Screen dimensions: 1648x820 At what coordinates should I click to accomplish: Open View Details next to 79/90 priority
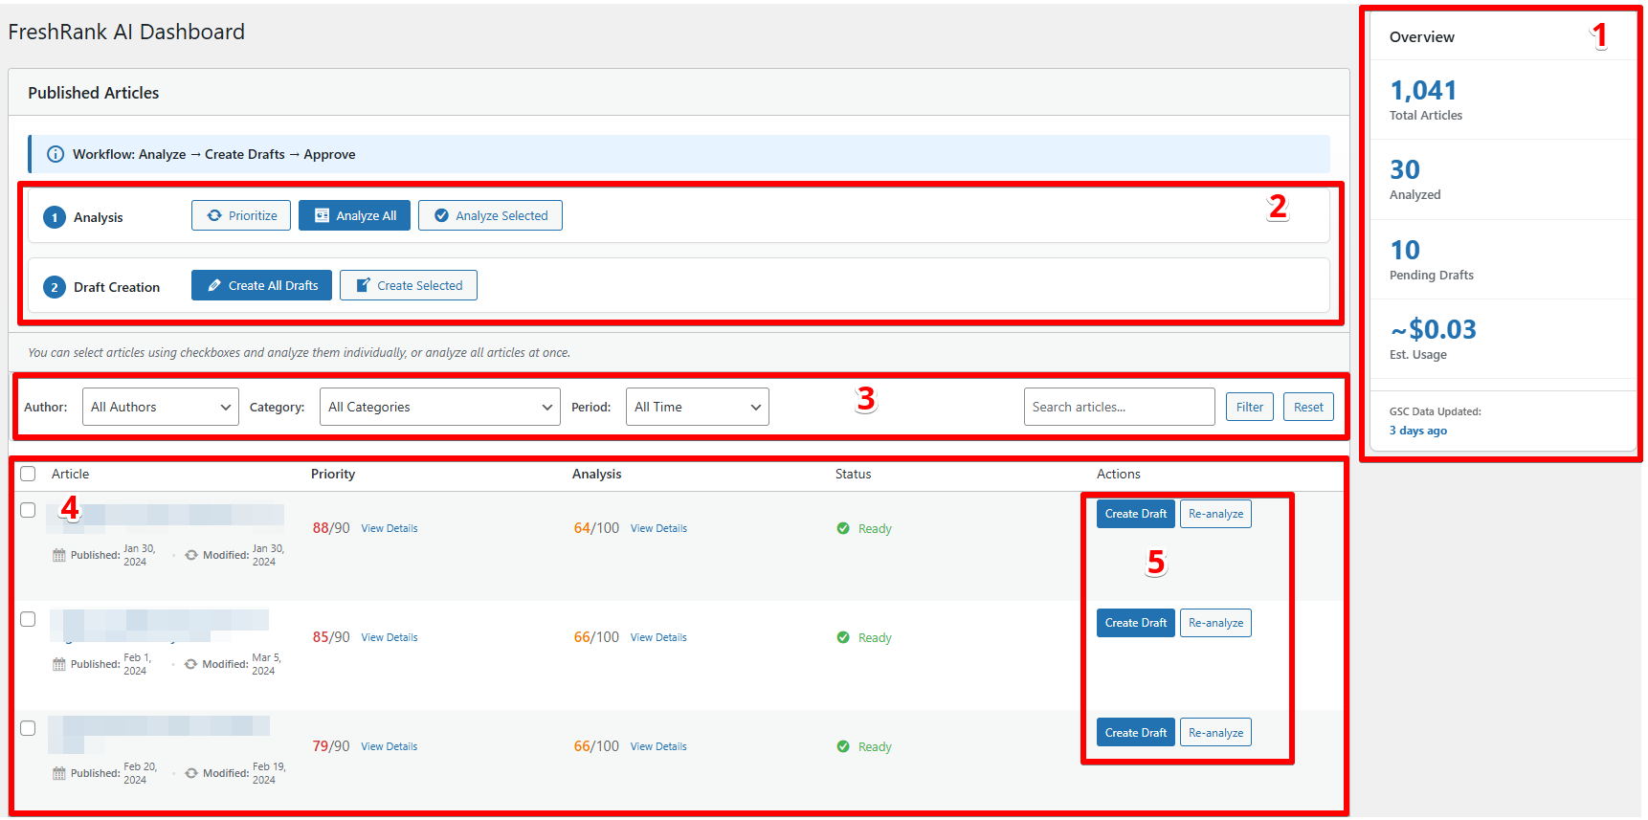pos(390,746)
